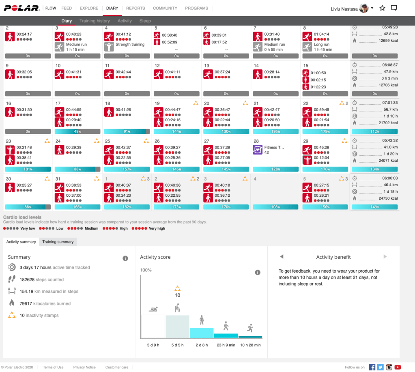The image size is (415, 372).
Task: Click the info icon in Summary panel
Action: [125, 258]
